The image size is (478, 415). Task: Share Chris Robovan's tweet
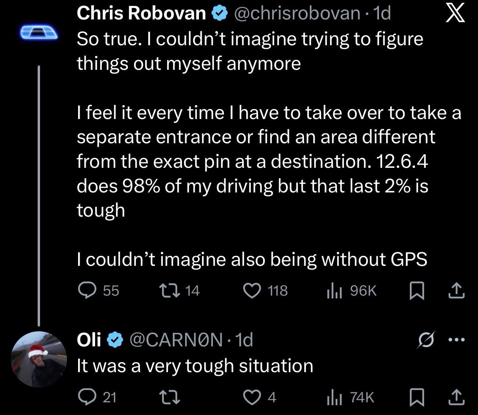point(456,290)
